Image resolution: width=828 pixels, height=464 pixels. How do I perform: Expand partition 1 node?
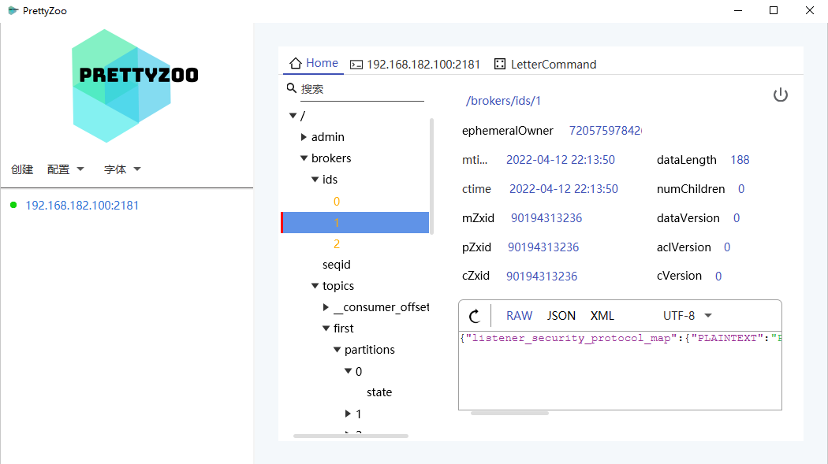pos(348,414)
